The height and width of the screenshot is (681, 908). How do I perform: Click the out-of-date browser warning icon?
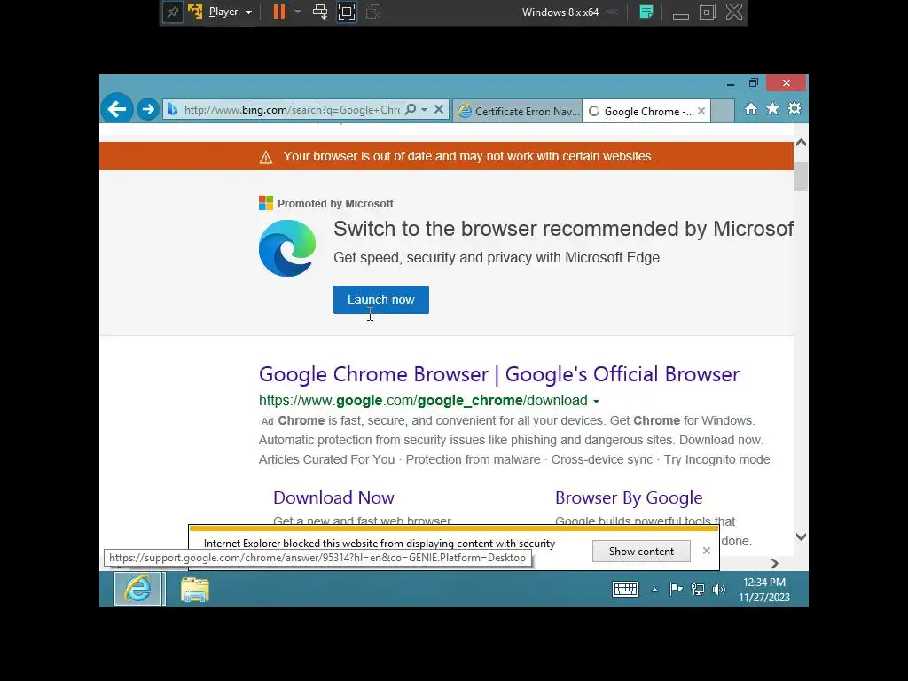266,157
